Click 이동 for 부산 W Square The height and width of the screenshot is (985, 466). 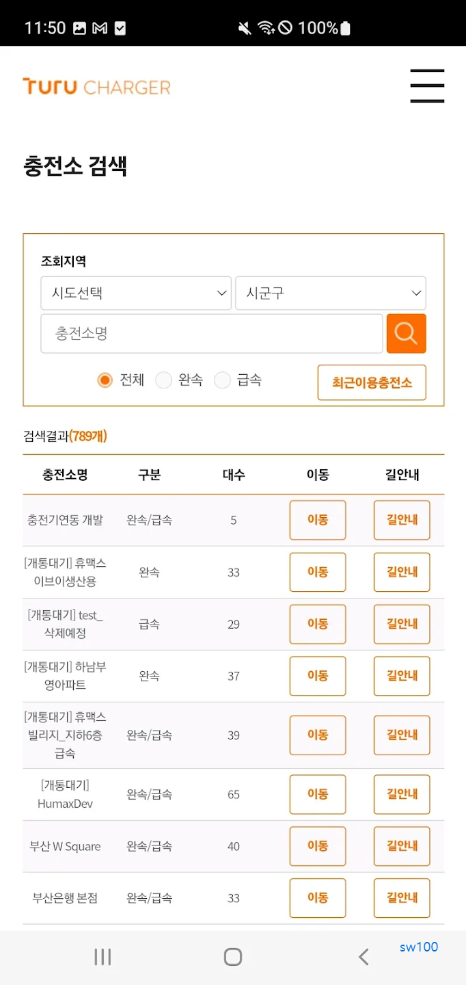coord(317,846)
